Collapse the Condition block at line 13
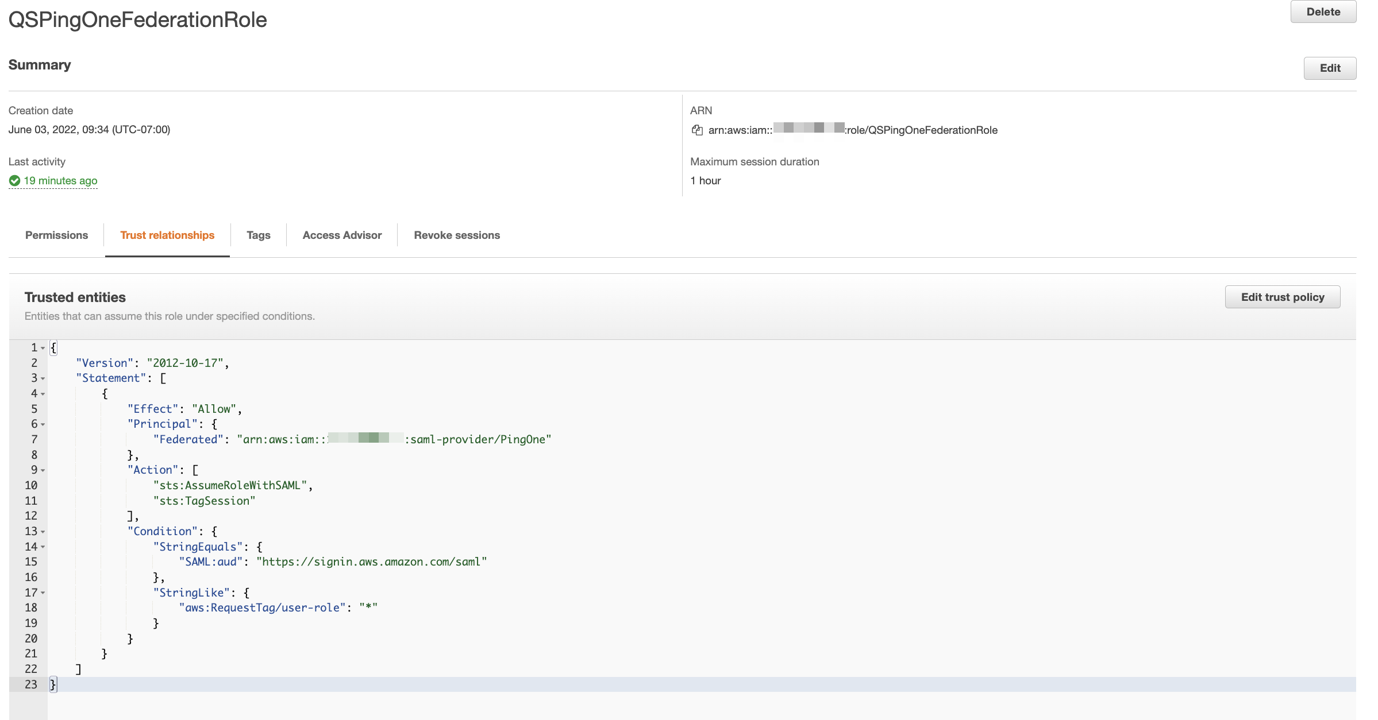Screen dimensions: 1378x720 (43, 532)
